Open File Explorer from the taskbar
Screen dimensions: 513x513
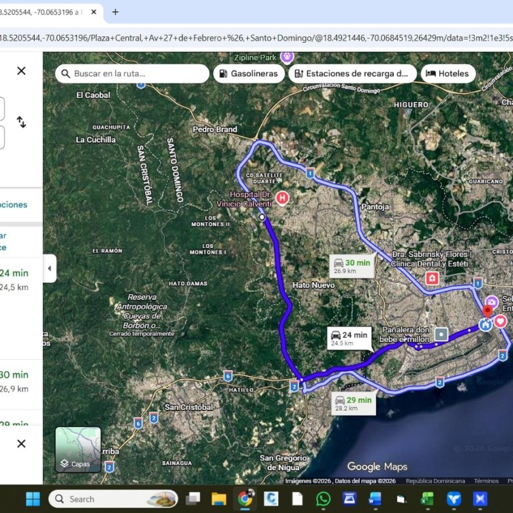219,499
